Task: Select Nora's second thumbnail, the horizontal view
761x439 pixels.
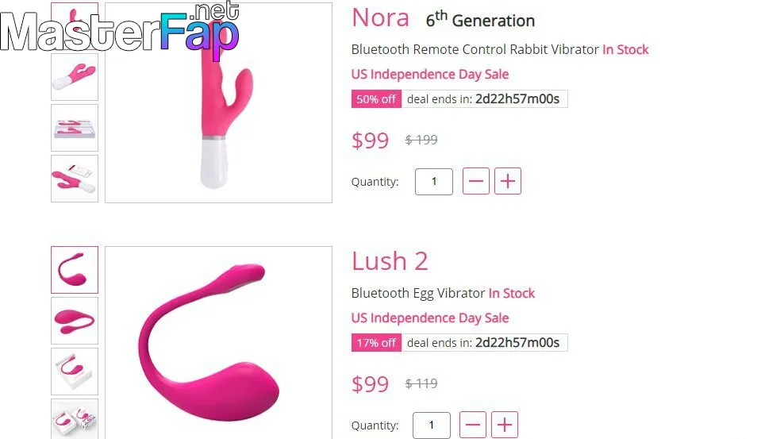Action: click(x=75, y=77)
